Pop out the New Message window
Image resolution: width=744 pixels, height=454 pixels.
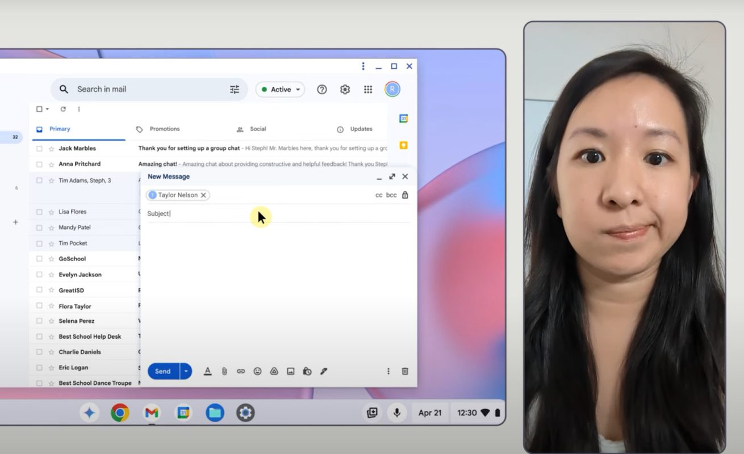(x=392, y=176)
